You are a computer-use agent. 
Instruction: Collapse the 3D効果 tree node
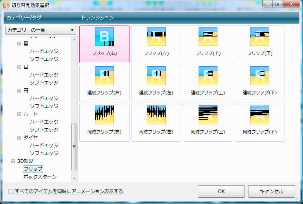(x=13, y=161)
